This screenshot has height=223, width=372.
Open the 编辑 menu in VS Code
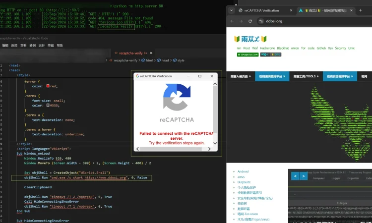coord(5,46)
